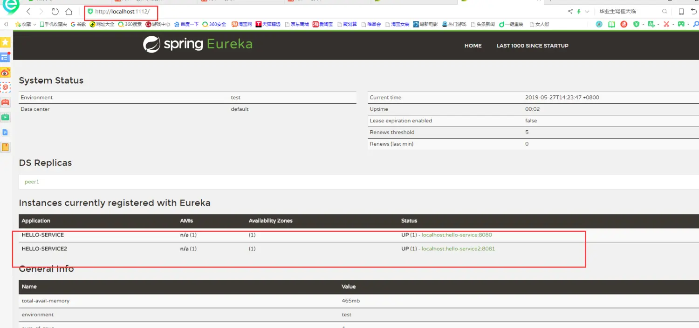
Task: Open the 百度一下 bookmark
Action: (186, 24)
